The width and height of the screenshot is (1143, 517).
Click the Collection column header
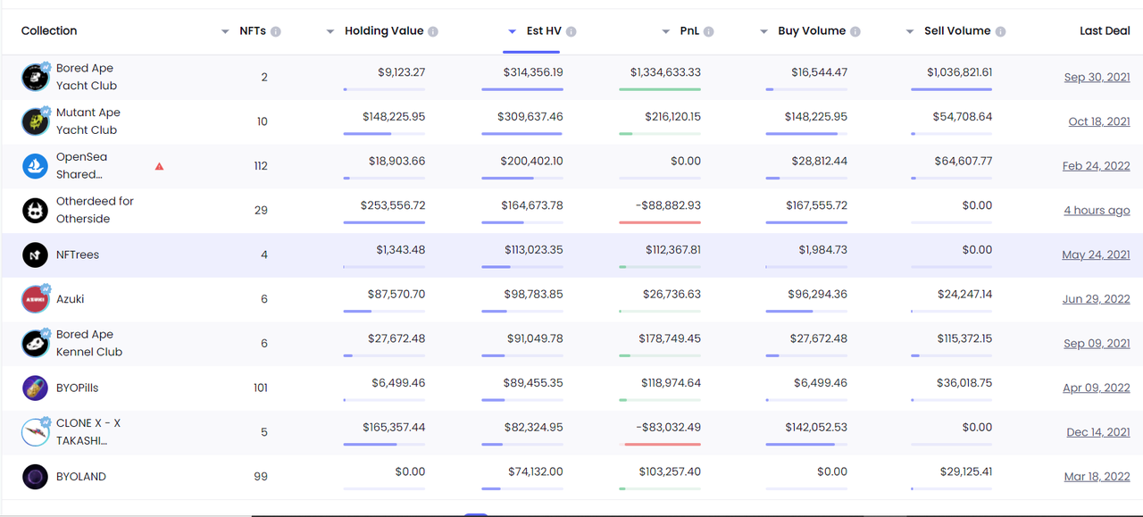click(x=49, y=31)
